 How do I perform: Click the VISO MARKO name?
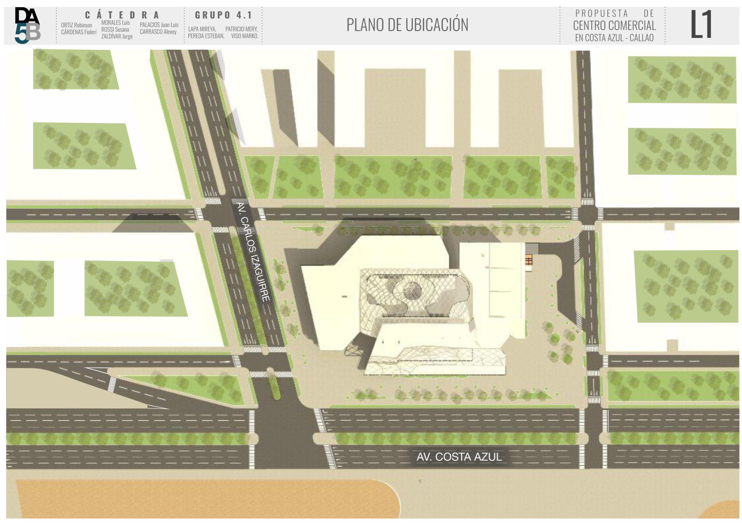tap(245, 36)
